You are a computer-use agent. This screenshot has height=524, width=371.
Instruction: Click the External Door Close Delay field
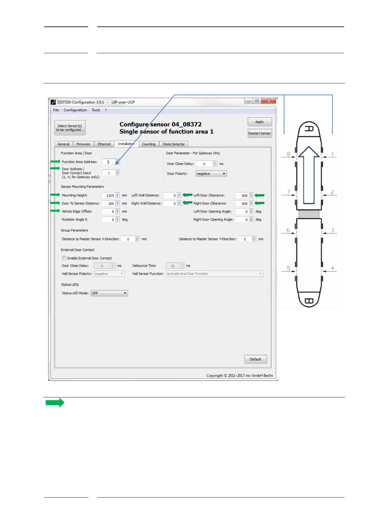[x=102, y=266]
